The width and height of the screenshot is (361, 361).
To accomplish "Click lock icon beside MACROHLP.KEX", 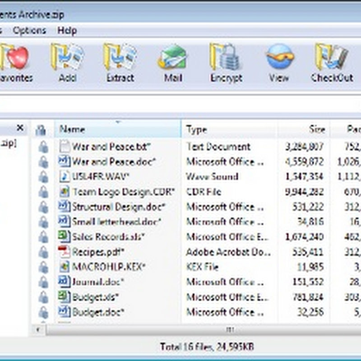I will coord(43,267).
